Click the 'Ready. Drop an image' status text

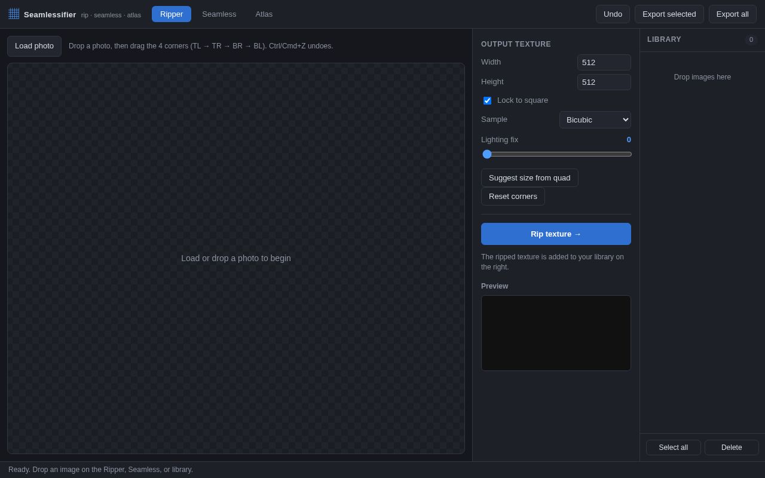pyautogui.click(x=100, y=470)
